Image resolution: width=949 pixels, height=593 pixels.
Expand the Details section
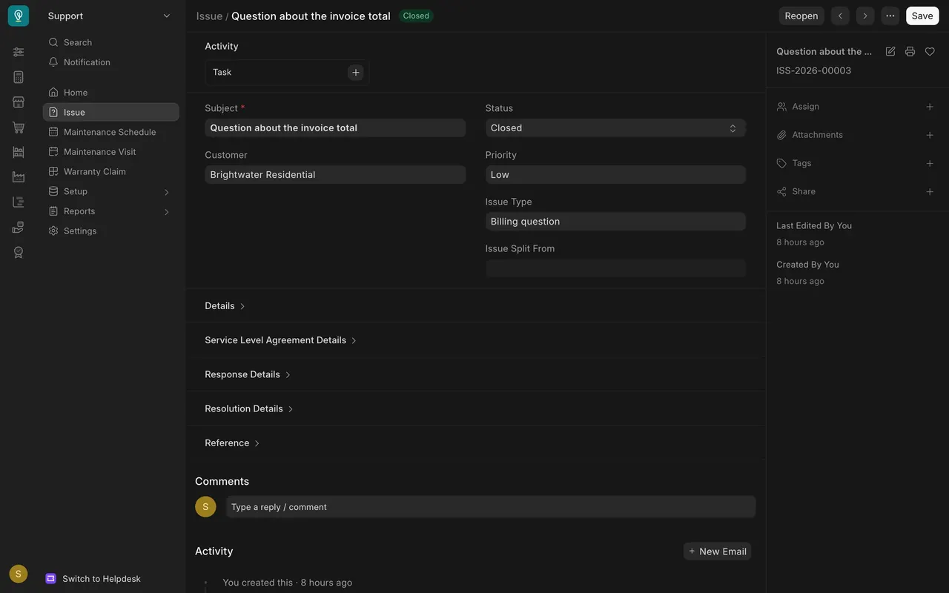(225, 306)
